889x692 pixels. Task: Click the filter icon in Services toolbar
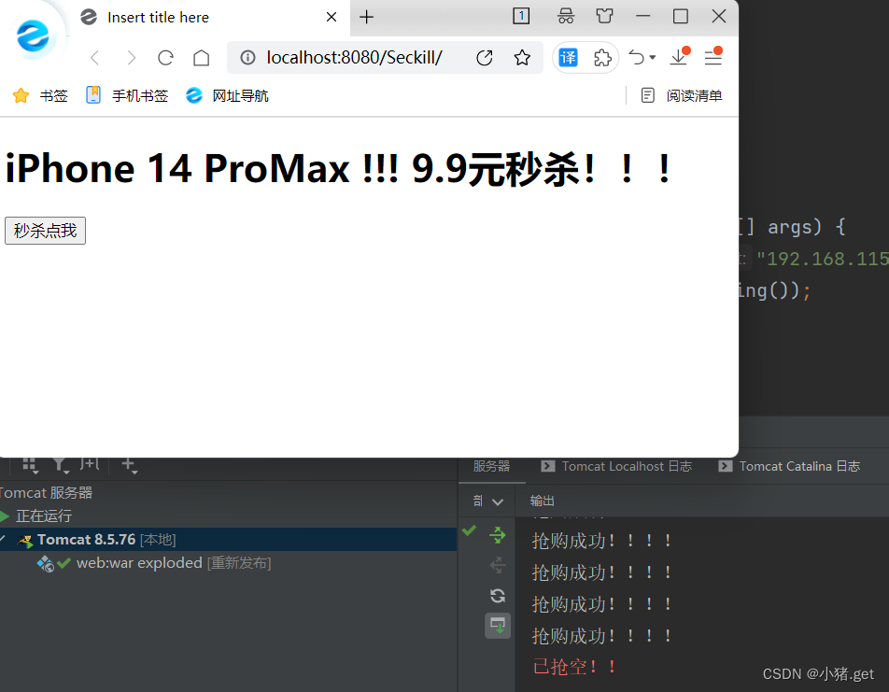(61, 464)
